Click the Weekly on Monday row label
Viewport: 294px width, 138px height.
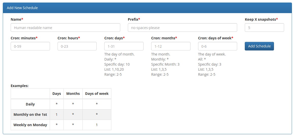(x=30, y=125)
